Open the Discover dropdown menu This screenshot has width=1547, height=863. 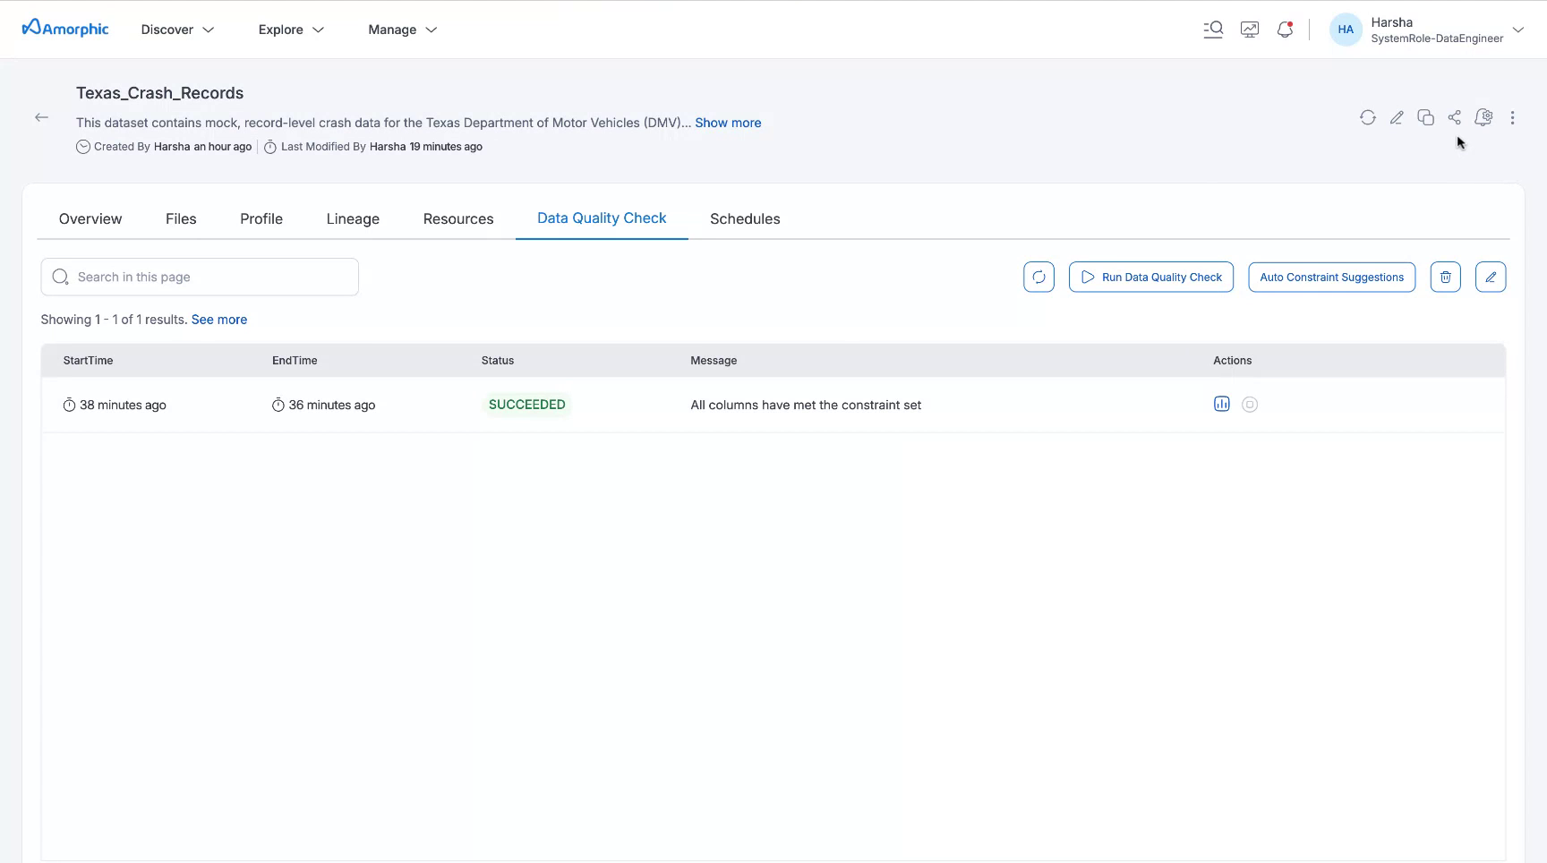[x=176, y=29]
